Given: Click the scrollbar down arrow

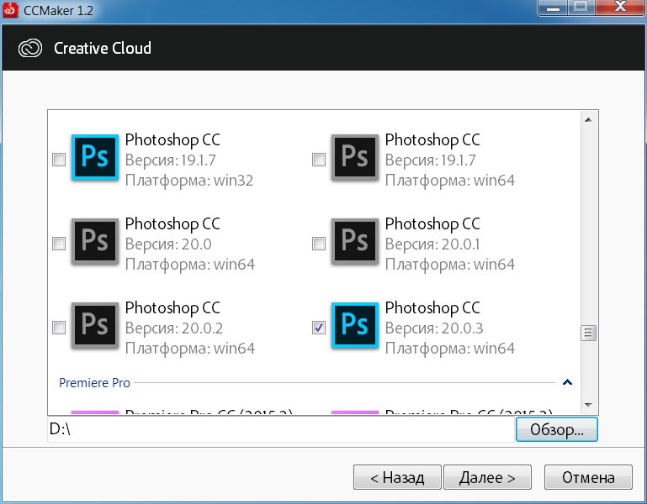Looking at the screenshot, I should pyautogui.click(x=588, y=405).
